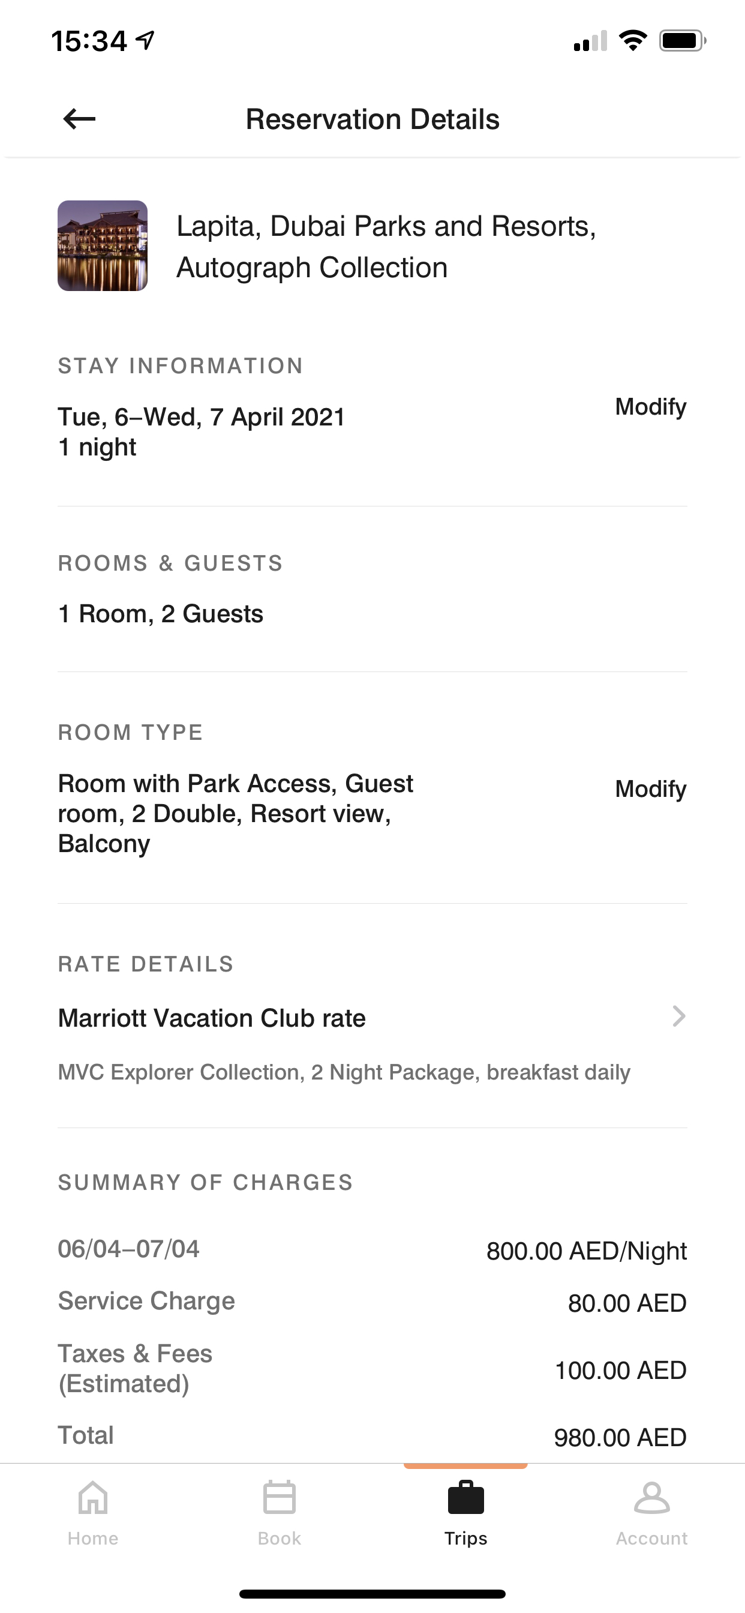
Task: Tap the cellular signal bars icon
Action: [590, 41]
